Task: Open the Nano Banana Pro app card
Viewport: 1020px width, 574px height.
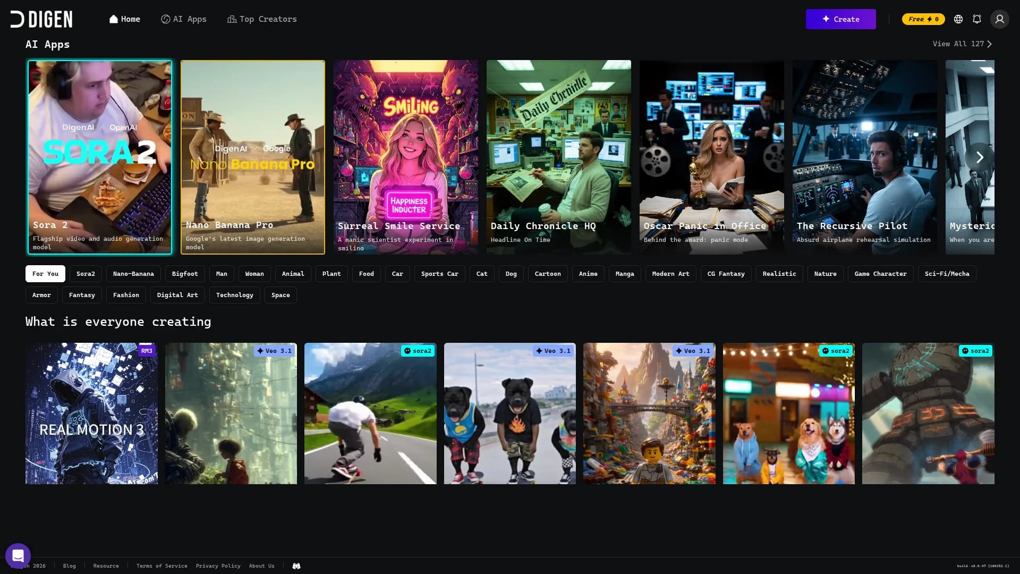Action: coord(253,157)
